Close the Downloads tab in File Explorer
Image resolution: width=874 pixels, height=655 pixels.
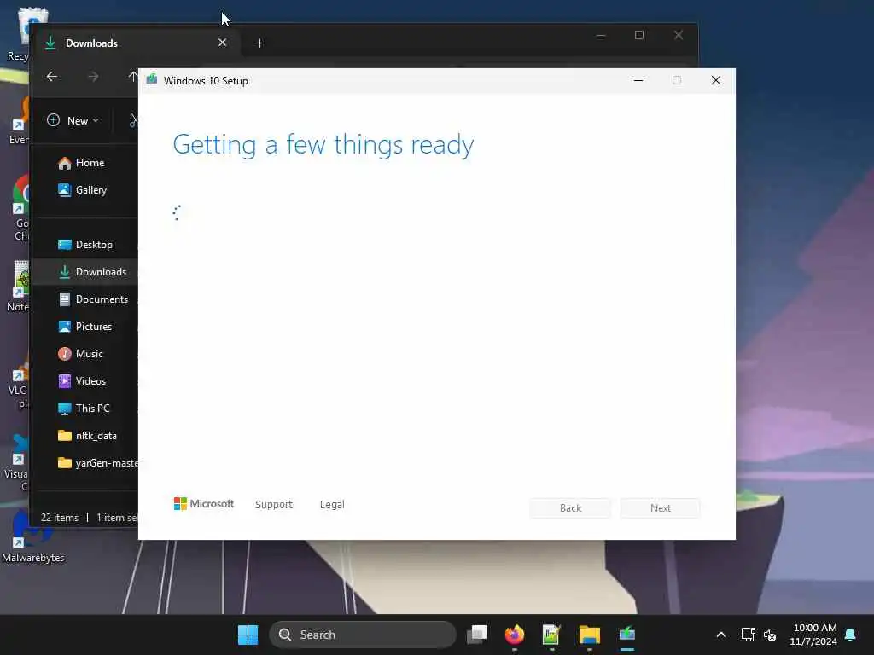(223, 43)
